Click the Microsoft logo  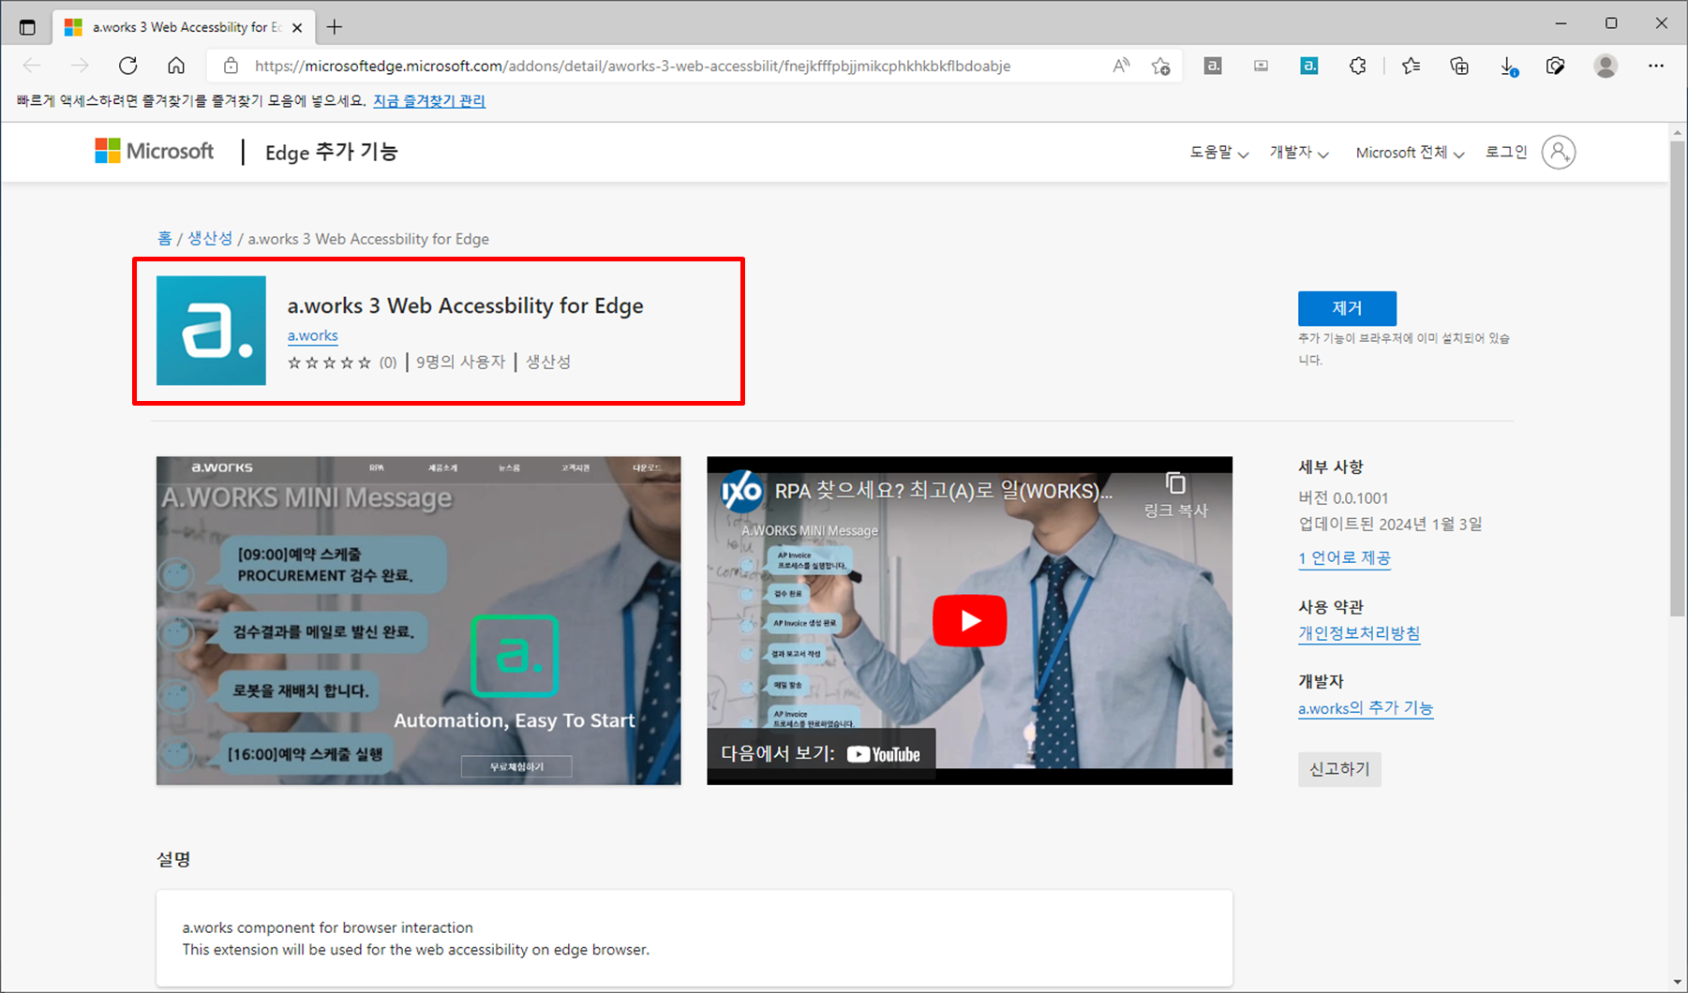click(155, 151)
